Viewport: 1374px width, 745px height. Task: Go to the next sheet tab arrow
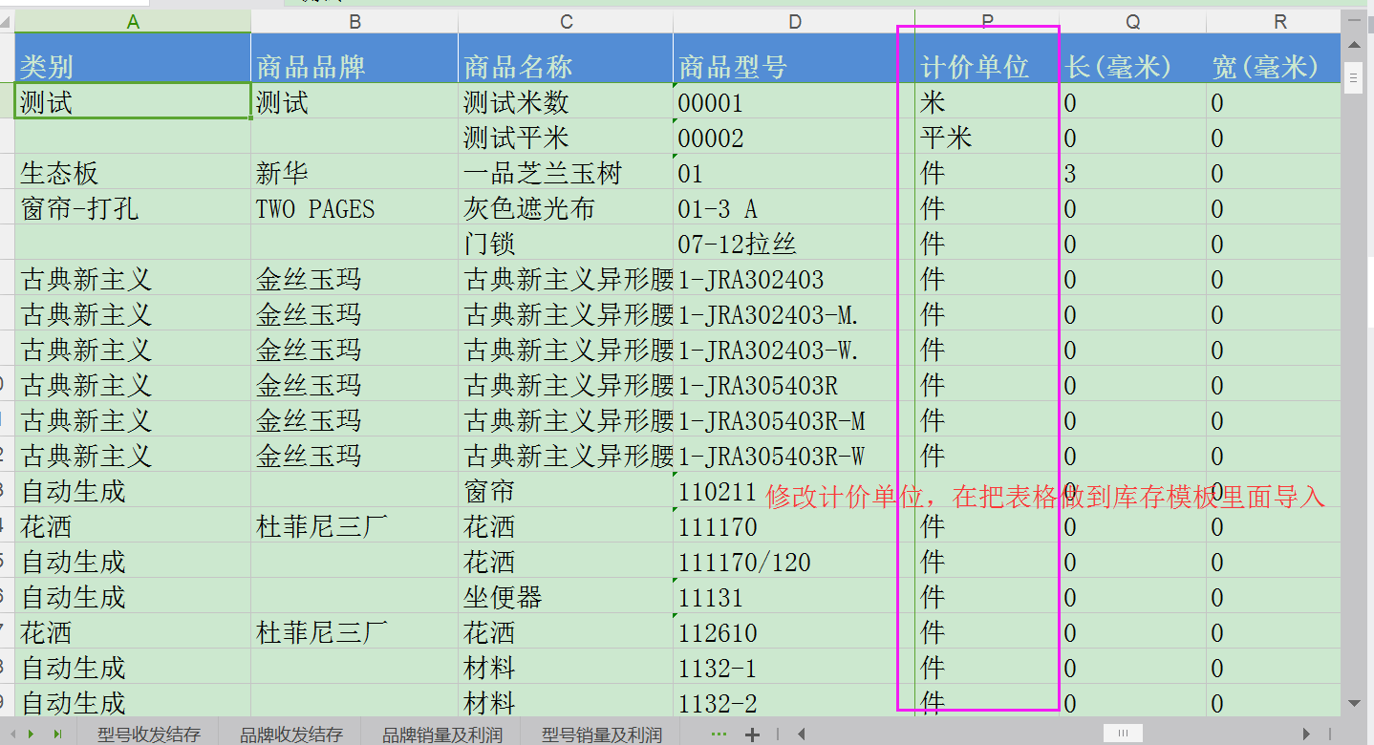(x=32, y=734)
